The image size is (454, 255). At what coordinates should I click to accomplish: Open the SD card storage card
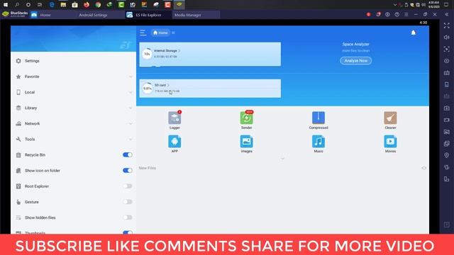pos(210,88)
